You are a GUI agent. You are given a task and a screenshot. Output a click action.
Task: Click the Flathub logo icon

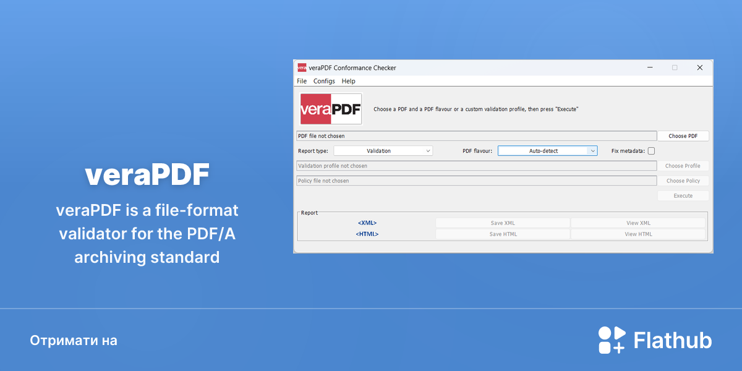pyautogui.click(x=612, y=340)
